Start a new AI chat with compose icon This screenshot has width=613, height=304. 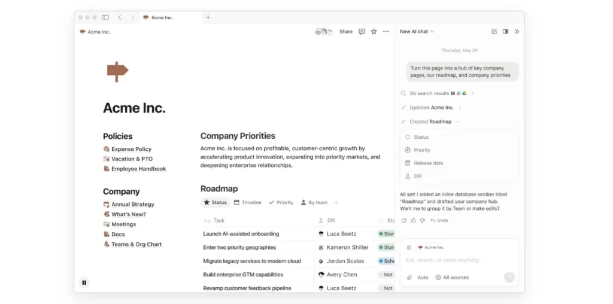(494, 32)
